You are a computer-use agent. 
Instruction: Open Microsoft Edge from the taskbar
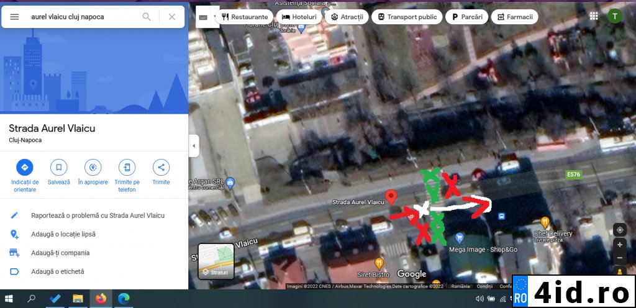[124, 299]
